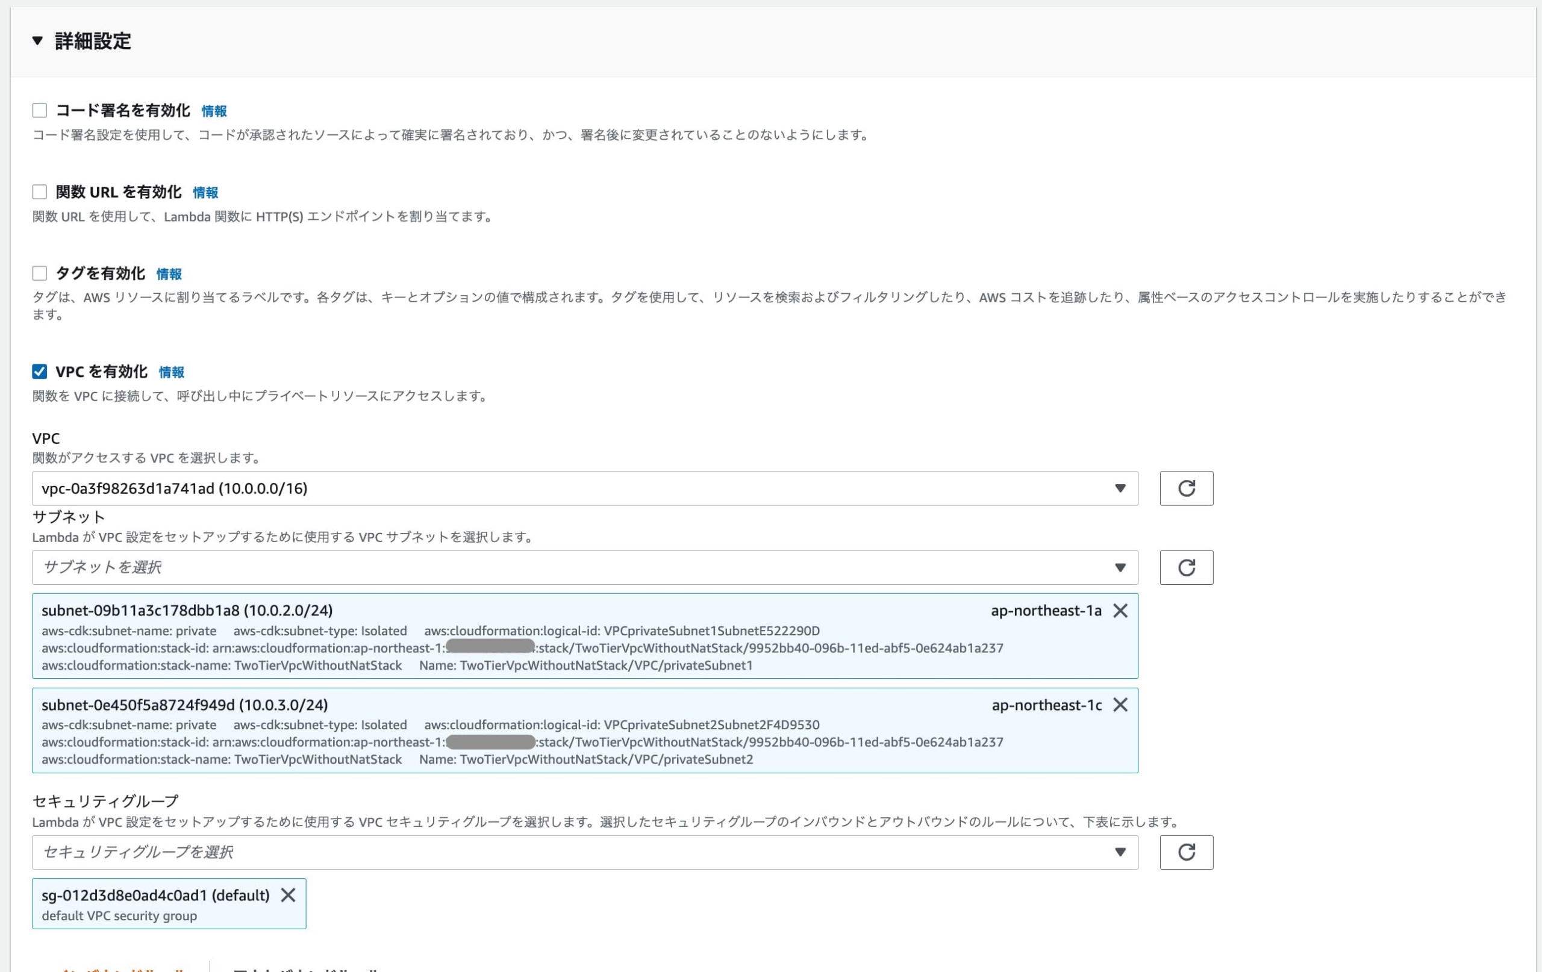
Task: Uncheck VPC を有効化 option
Action: pyautogui.click(x=39, y=372)
